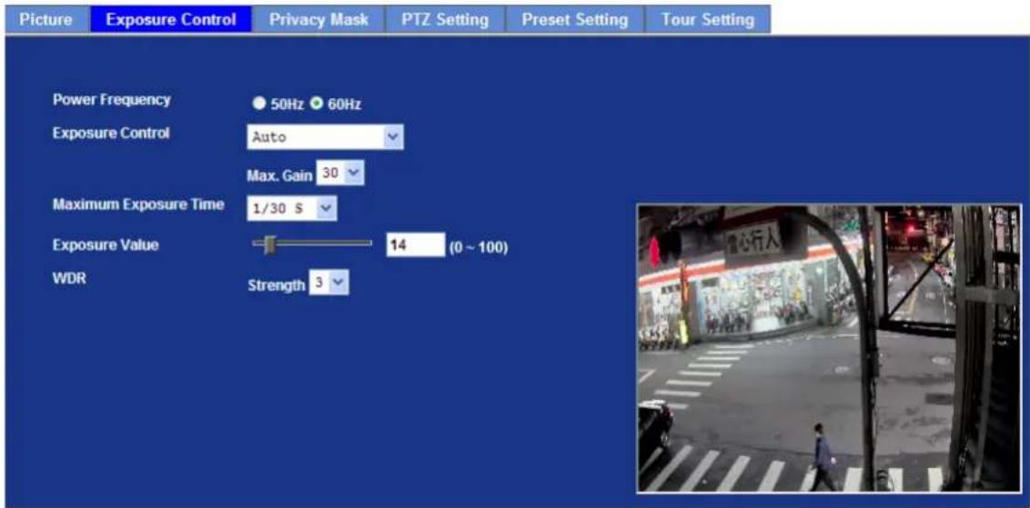Image resolution: width=1030 pixels, height=508 pixels.
Task: Click the Exposure Value slider handle
Action: [x=269, y=244]
